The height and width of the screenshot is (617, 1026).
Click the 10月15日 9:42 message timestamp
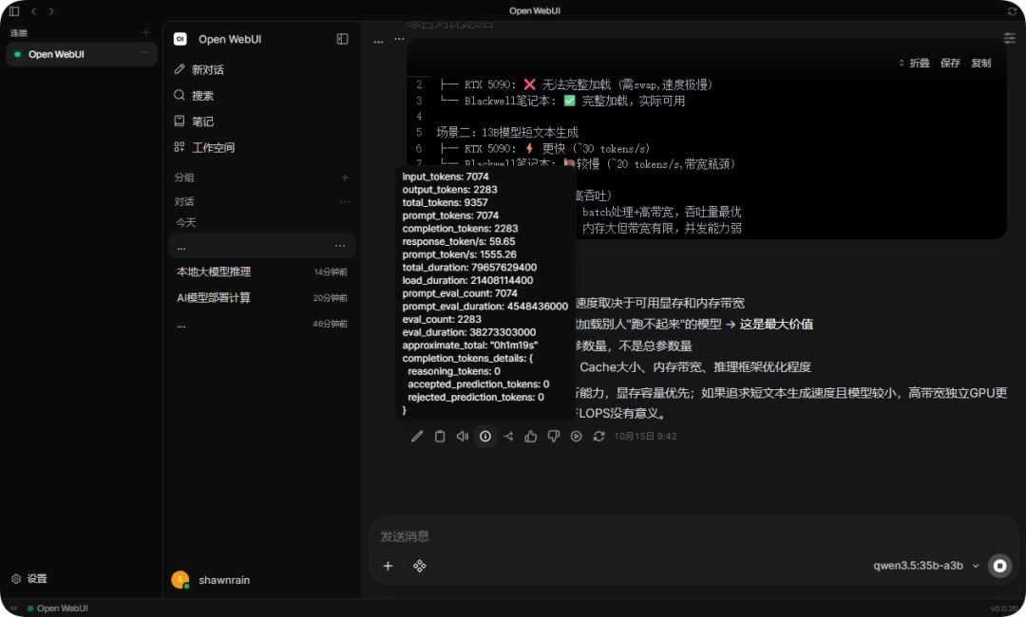(x=645, y=437)
